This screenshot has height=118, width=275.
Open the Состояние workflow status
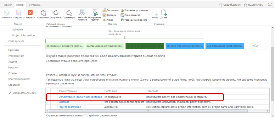click(43, 14)
